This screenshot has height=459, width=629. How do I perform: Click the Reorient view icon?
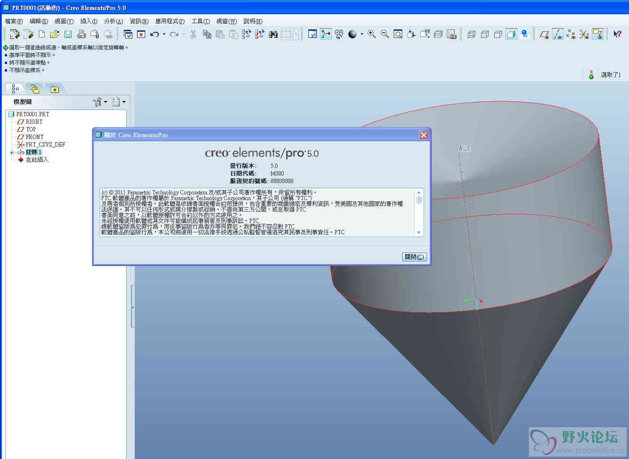tap(411, 34)
